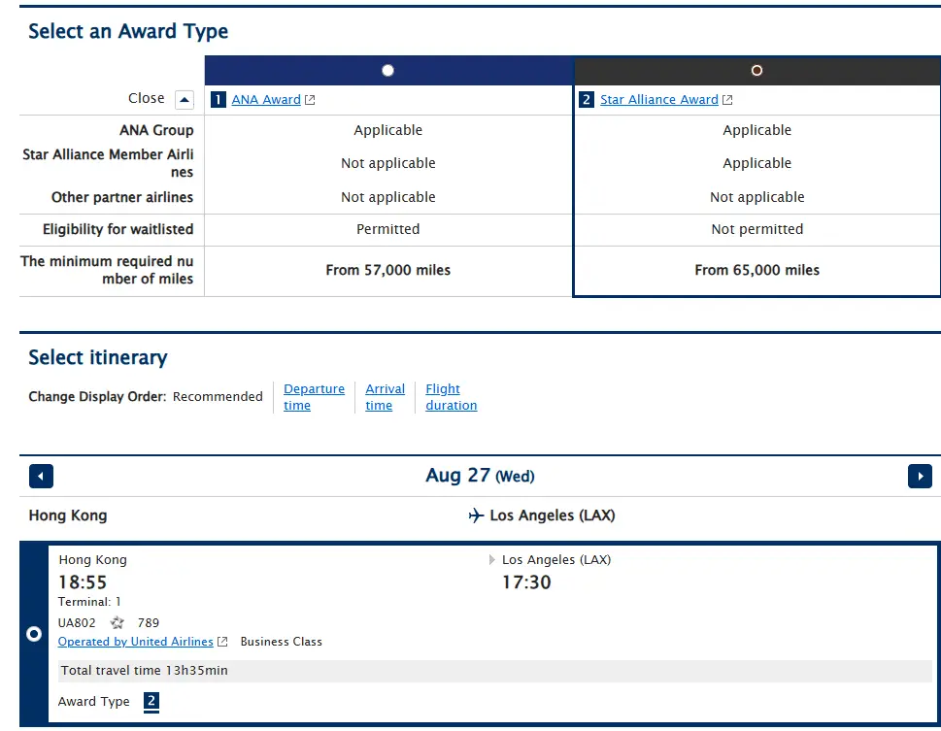The image size is (941, 731).
Task: Click external link icon beside Star Alliance Award
Action: 727,100
